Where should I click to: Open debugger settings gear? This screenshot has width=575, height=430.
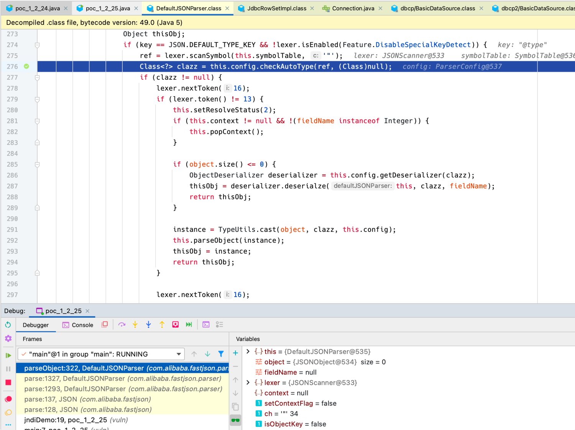[x=8, y=338]
